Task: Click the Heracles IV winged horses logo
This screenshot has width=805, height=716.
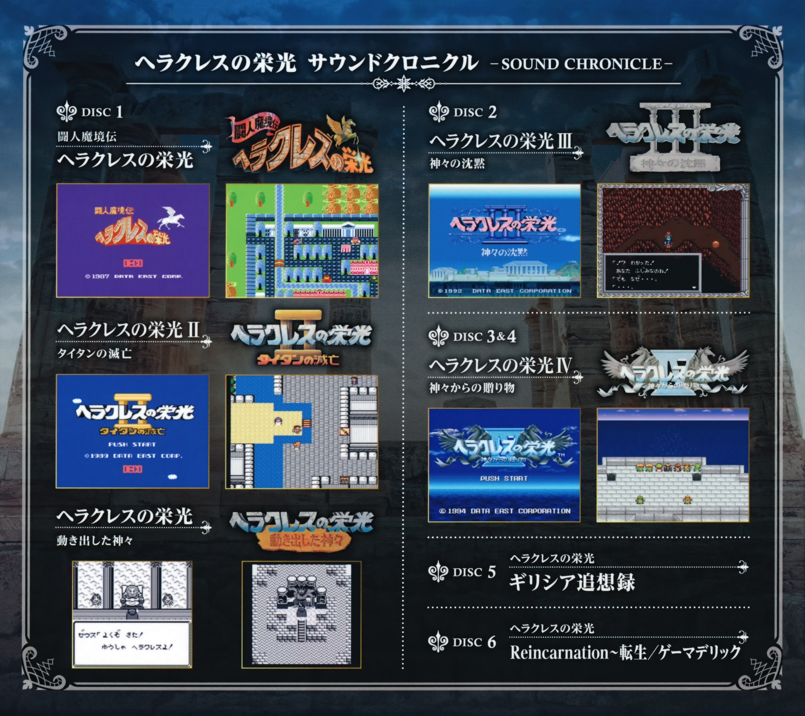Action: click(x=673, y=373)
